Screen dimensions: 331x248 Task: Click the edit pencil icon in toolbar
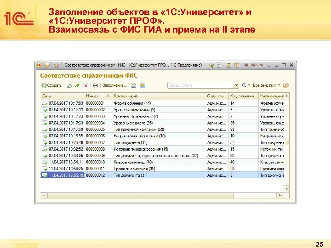tap(77, 85)
